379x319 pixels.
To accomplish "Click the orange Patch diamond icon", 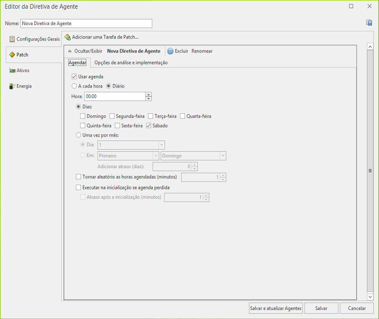I will (12, 55).
